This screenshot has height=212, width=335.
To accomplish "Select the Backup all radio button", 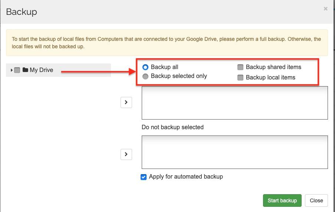I will [x=145, y=67].
